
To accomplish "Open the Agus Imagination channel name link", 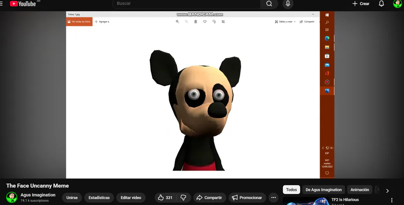I will [x=38, y=195].
